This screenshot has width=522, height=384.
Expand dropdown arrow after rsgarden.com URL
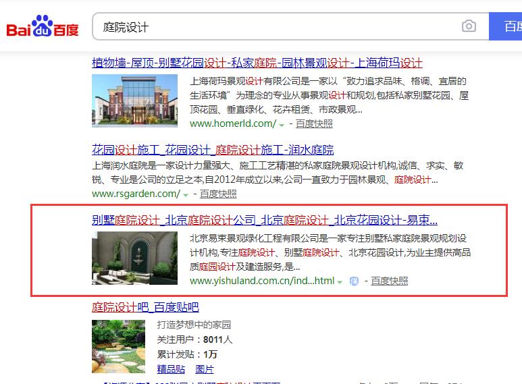tap(186, 195)
